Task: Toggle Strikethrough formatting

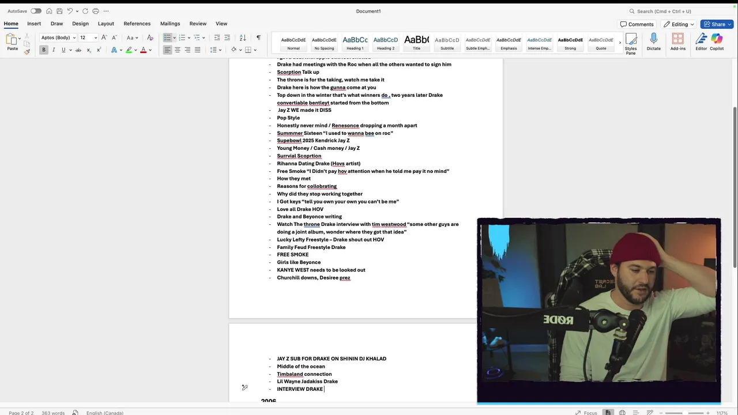Action: 78,50
